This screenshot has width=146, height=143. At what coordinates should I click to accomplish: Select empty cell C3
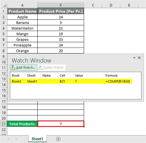click(x=93, y=23)
